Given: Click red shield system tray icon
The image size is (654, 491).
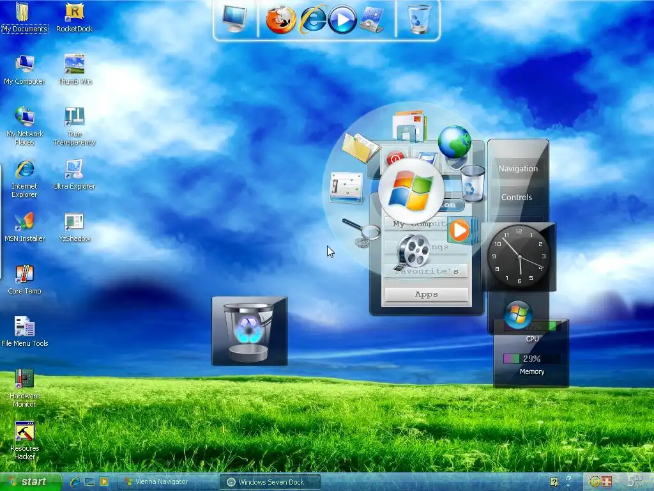Looking at the screenshot, I should [x=607, y=482].
